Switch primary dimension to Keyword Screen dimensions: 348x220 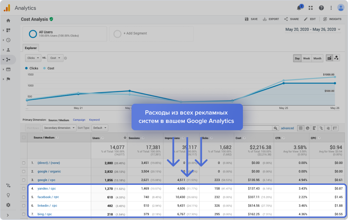tap(94, 120)
